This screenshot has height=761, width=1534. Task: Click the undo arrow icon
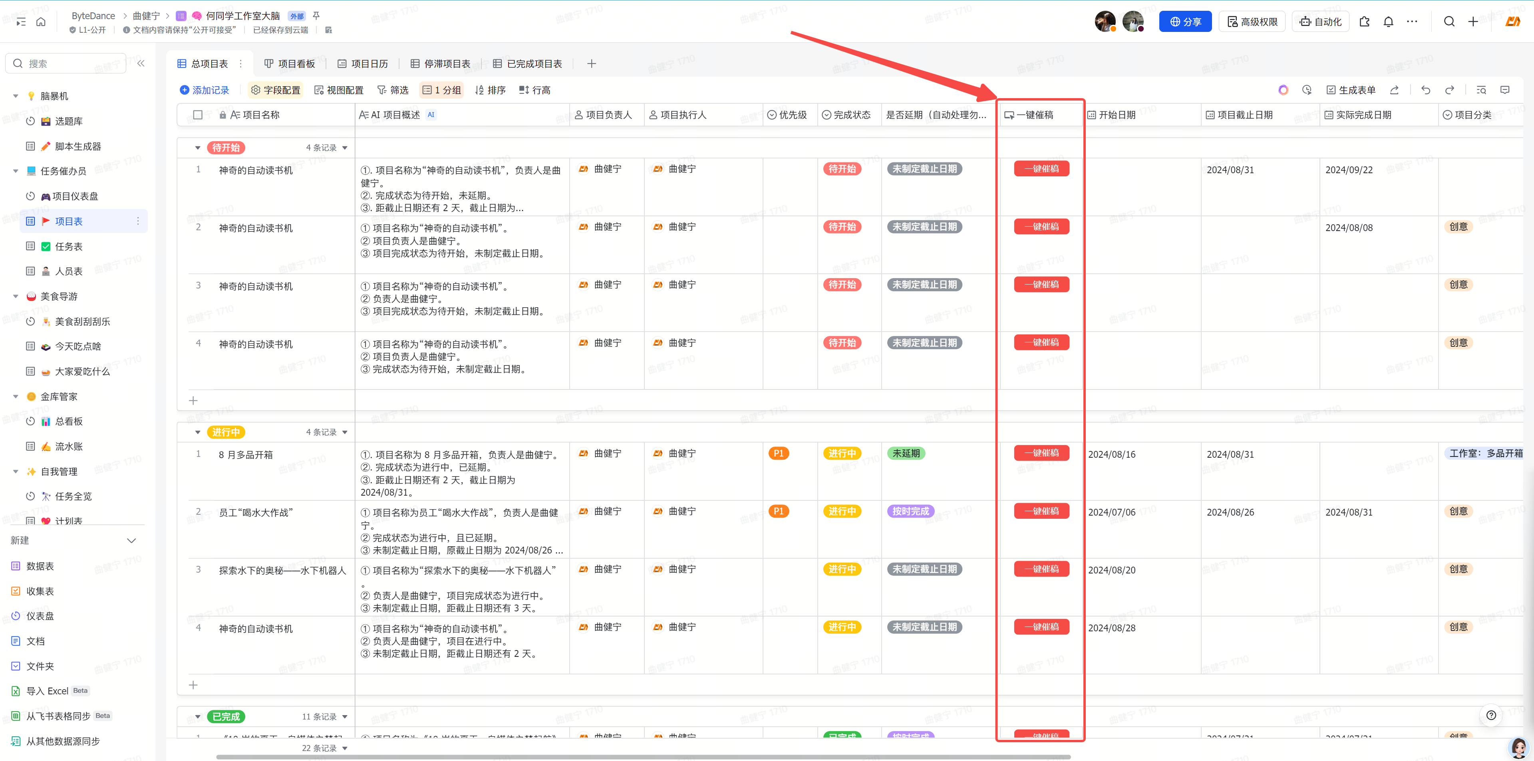pos(1426,90)
